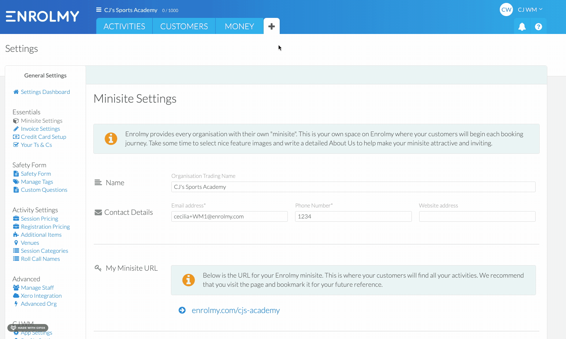Click the orange info icon in minisite description

(x=111, y=139)
